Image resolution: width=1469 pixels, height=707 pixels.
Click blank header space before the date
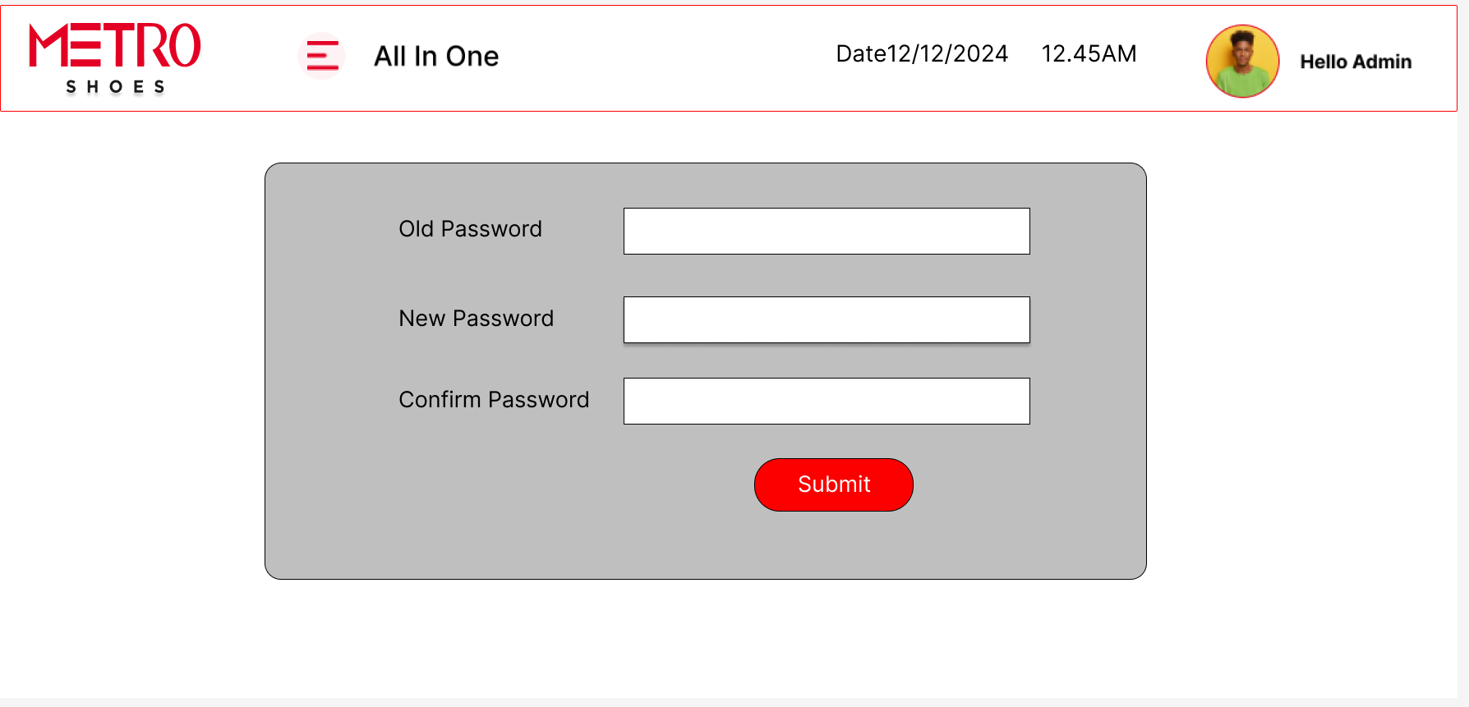click(x=665, y=56)
